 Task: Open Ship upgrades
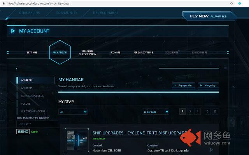pyautogui.click(x=183, y=86)
